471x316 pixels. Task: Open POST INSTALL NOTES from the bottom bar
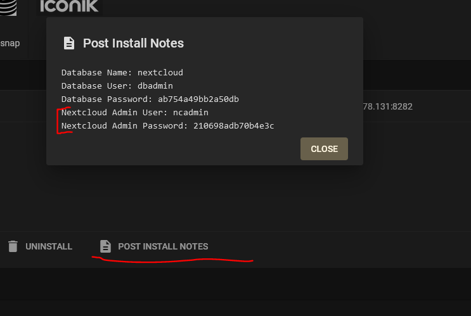click(x=163, y=246)
